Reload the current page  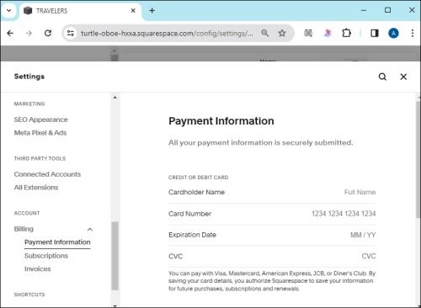(x=48, y=33)
